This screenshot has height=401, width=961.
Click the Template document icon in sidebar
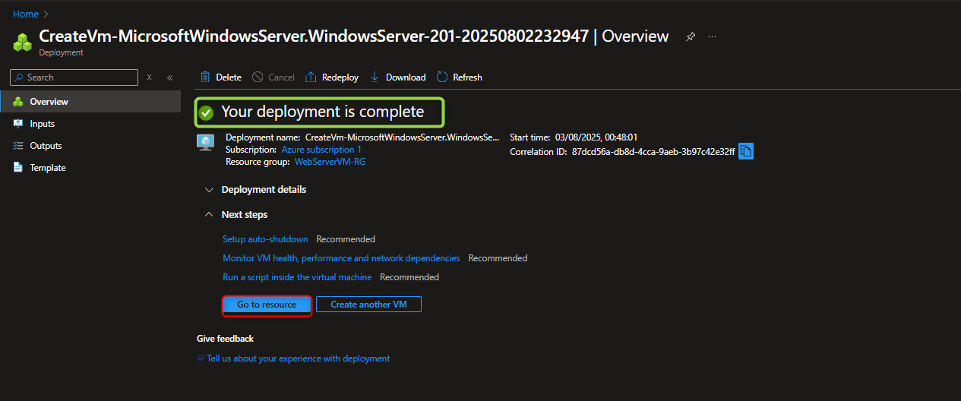click(x=18, y=168)
